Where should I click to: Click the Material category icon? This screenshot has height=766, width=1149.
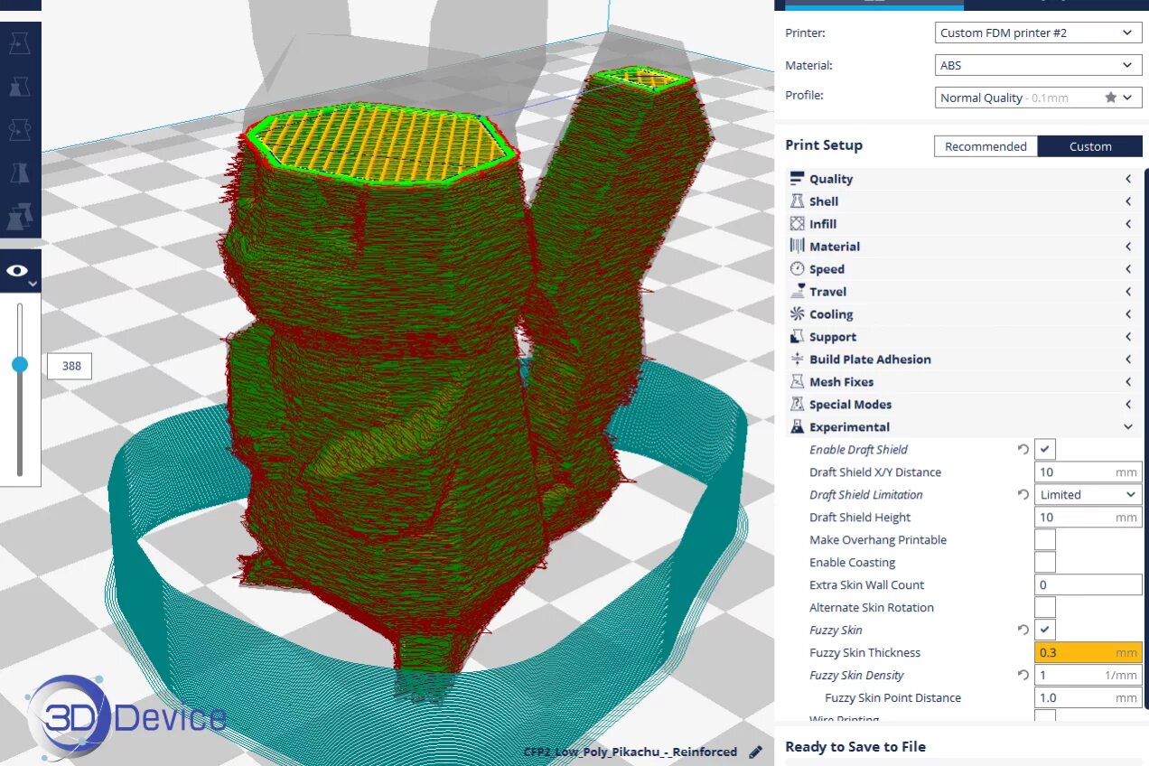(797, 247)
